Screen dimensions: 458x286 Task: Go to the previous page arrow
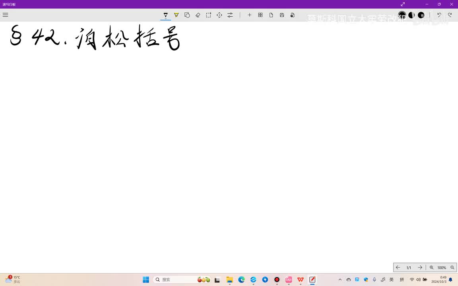pyautogui.click(x=398, y=267)
